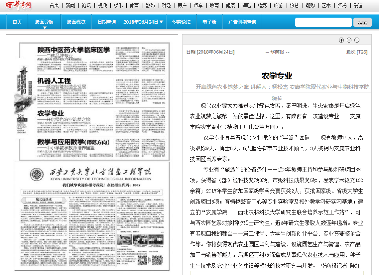Select 机器人工程 article on newspaper page
The height and width of the screenshot is (275, 379).
[x=102, y=91]
